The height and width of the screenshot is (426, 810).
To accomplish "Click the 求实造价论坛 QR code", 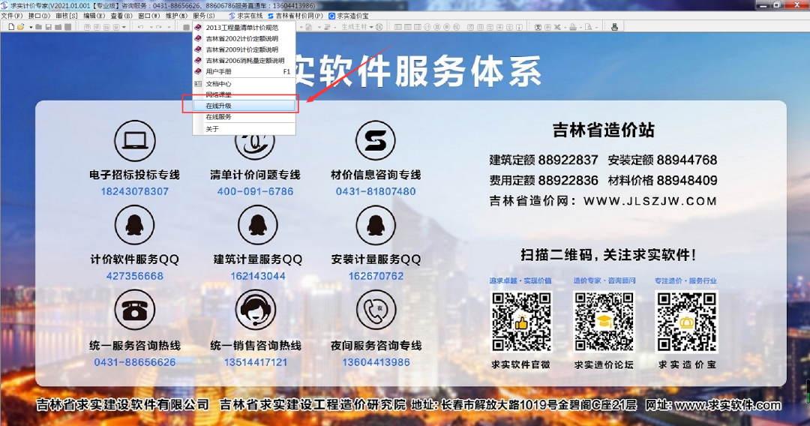I will coord(604,322).
